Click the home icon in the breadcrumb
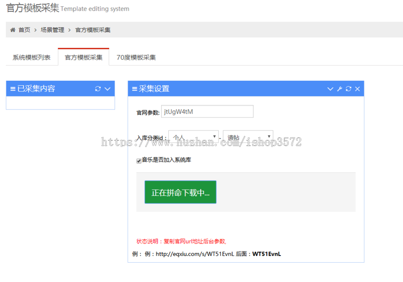Viewport: 403px width, 282px height. point(13,29)
